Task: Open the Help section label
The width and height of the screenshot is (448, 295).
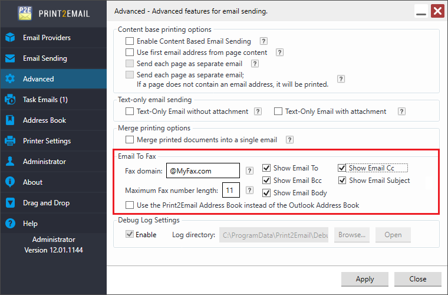Action: (30, 223)
